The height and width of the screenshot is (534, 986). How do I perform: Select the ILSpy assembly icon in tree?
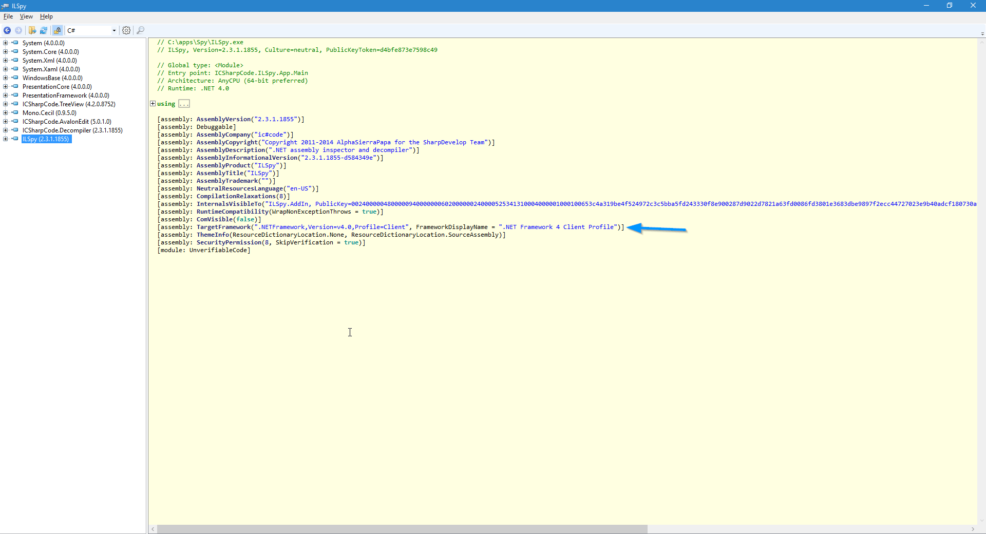(15, 139)
